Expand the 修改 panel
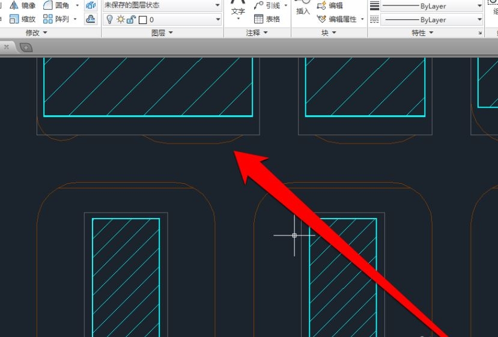The image size is (498, 337). (x=37, y=32)
